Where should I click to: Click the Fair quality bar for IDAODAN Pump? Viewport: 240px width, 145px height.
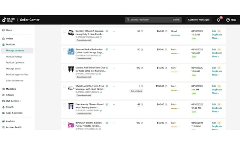tap(175, 127)
